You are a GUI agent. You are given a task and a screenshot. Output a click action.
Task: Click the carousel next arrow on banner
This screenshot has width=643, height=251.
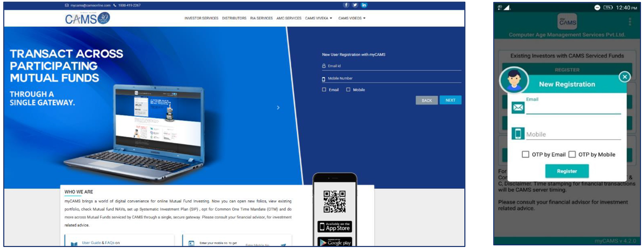278,108
